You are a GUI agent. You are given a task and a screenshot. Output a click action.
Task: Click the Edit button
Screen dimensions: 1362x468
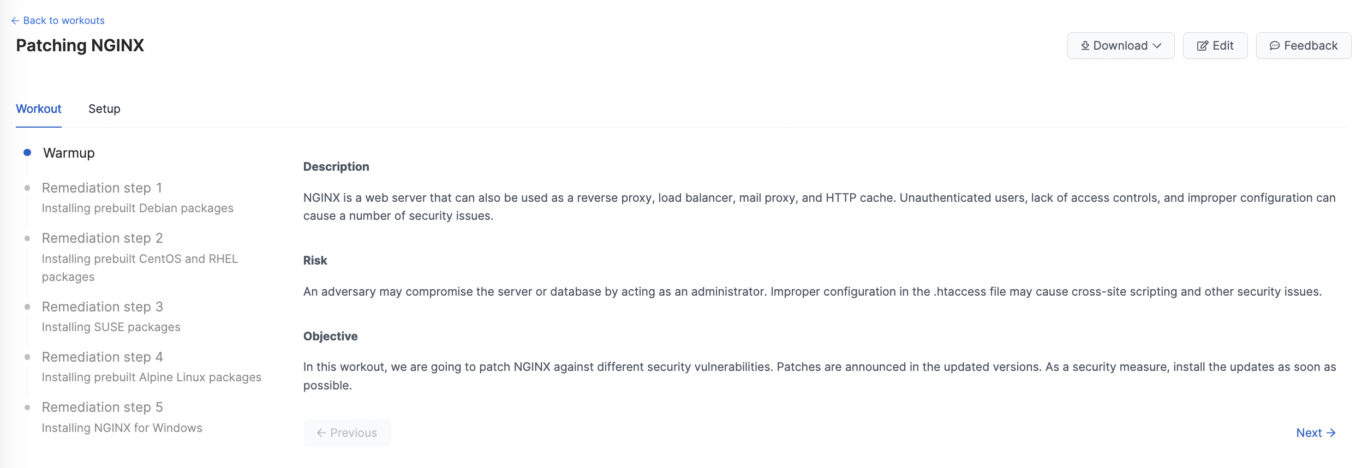pyautogui.click(x=1215, y=46)
